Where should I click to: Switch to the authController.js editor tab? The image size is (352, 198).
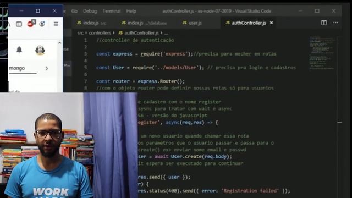(248, 23)
